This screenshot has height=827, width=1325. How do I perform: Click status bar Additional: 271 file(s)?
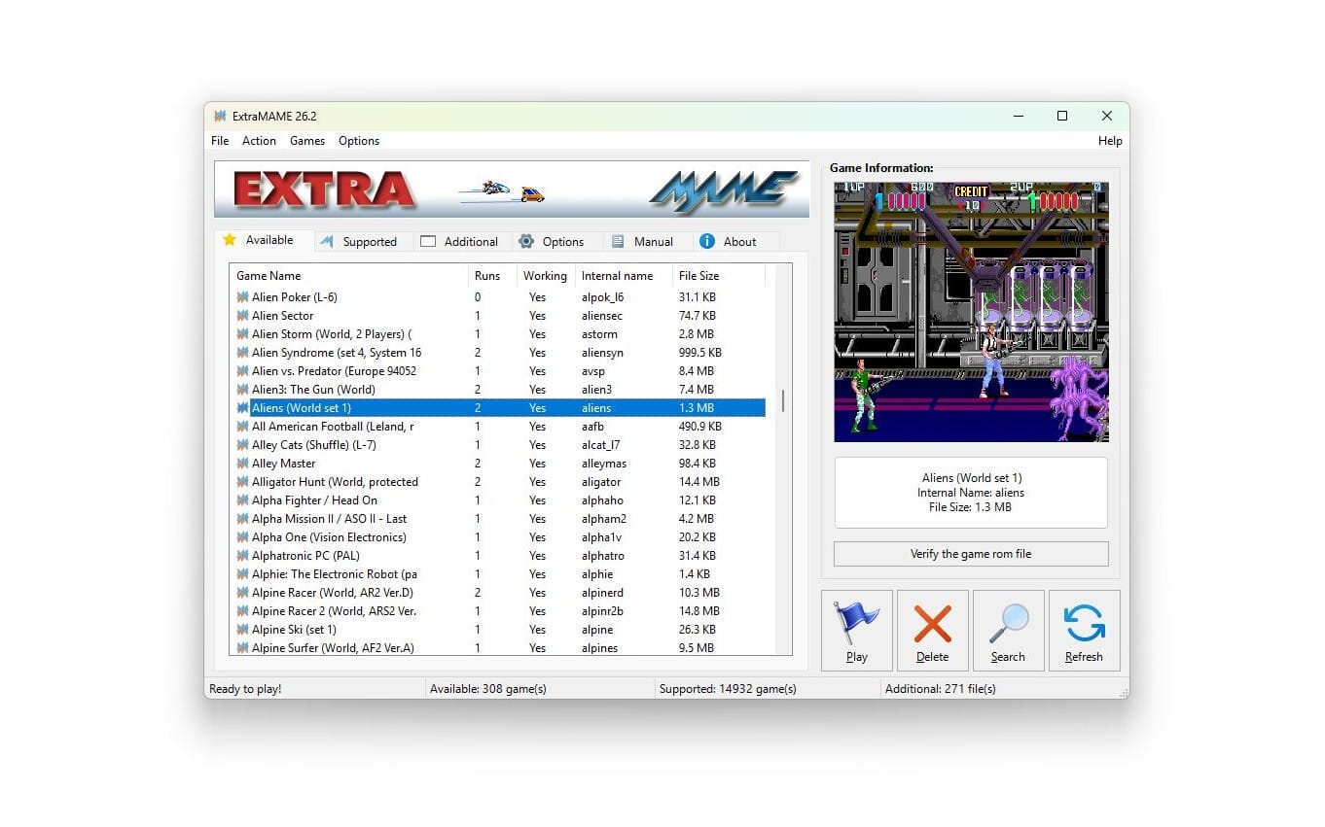[x=940, y=689]
